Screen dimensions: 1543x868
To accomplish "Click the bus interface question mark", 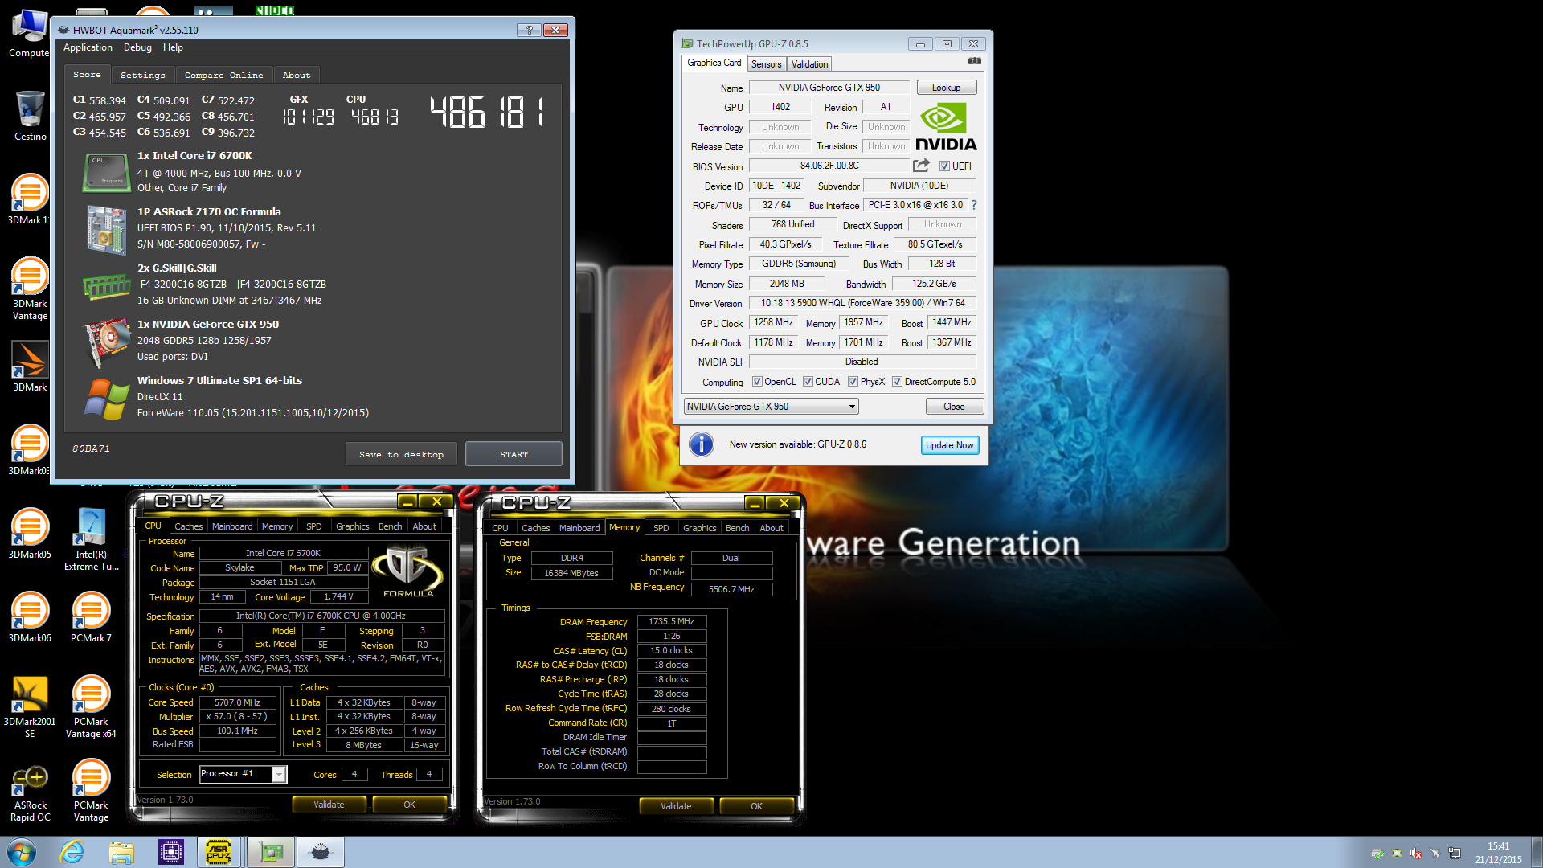I will click(974, 205).
